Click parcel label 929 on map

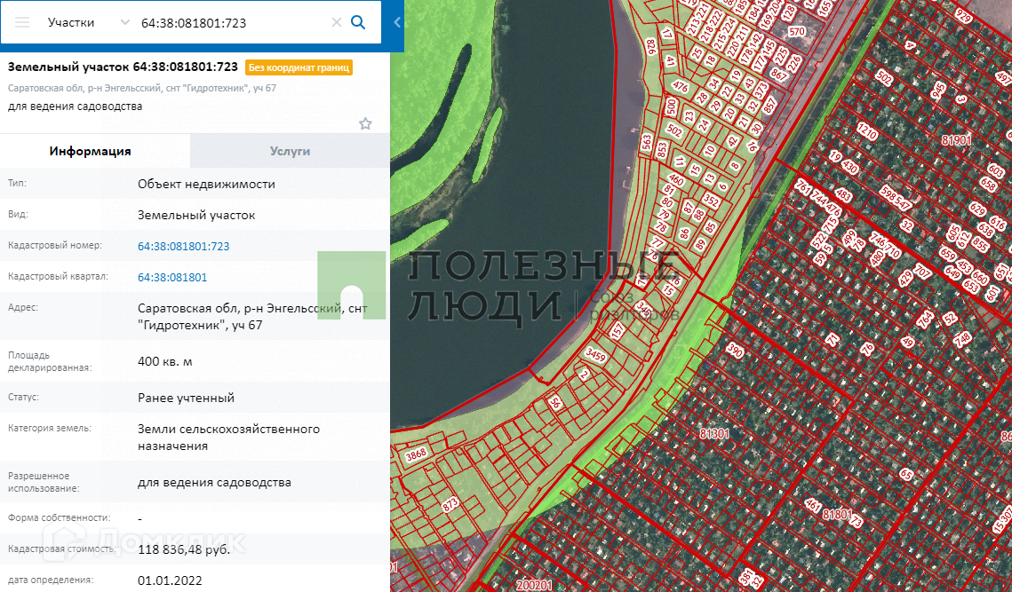point(964,15)
